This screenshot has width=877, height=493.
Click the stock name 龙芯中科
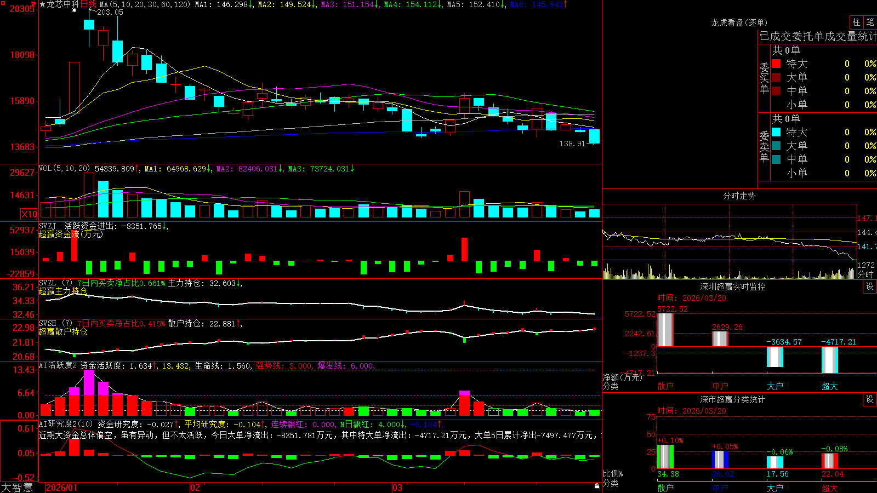[x=63, y=4]
